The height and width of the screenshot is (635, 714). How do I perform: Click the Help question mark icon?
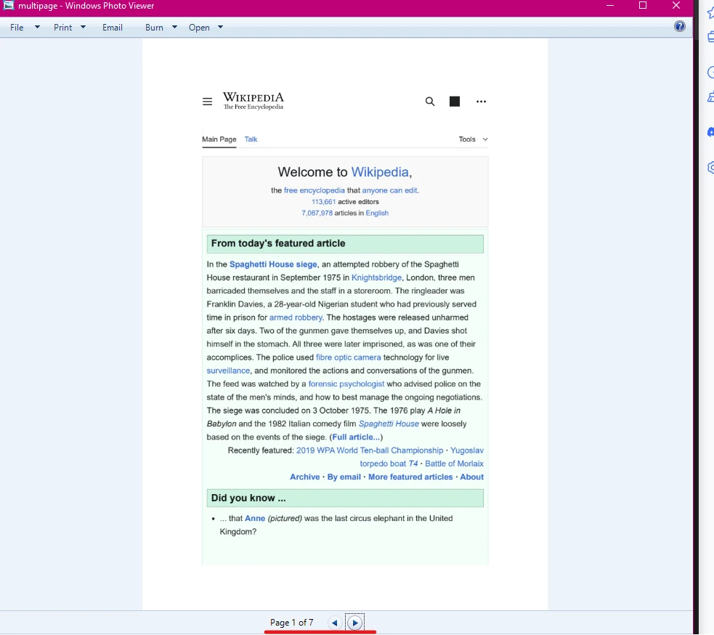pyautogui.click(x=680, y=26)
